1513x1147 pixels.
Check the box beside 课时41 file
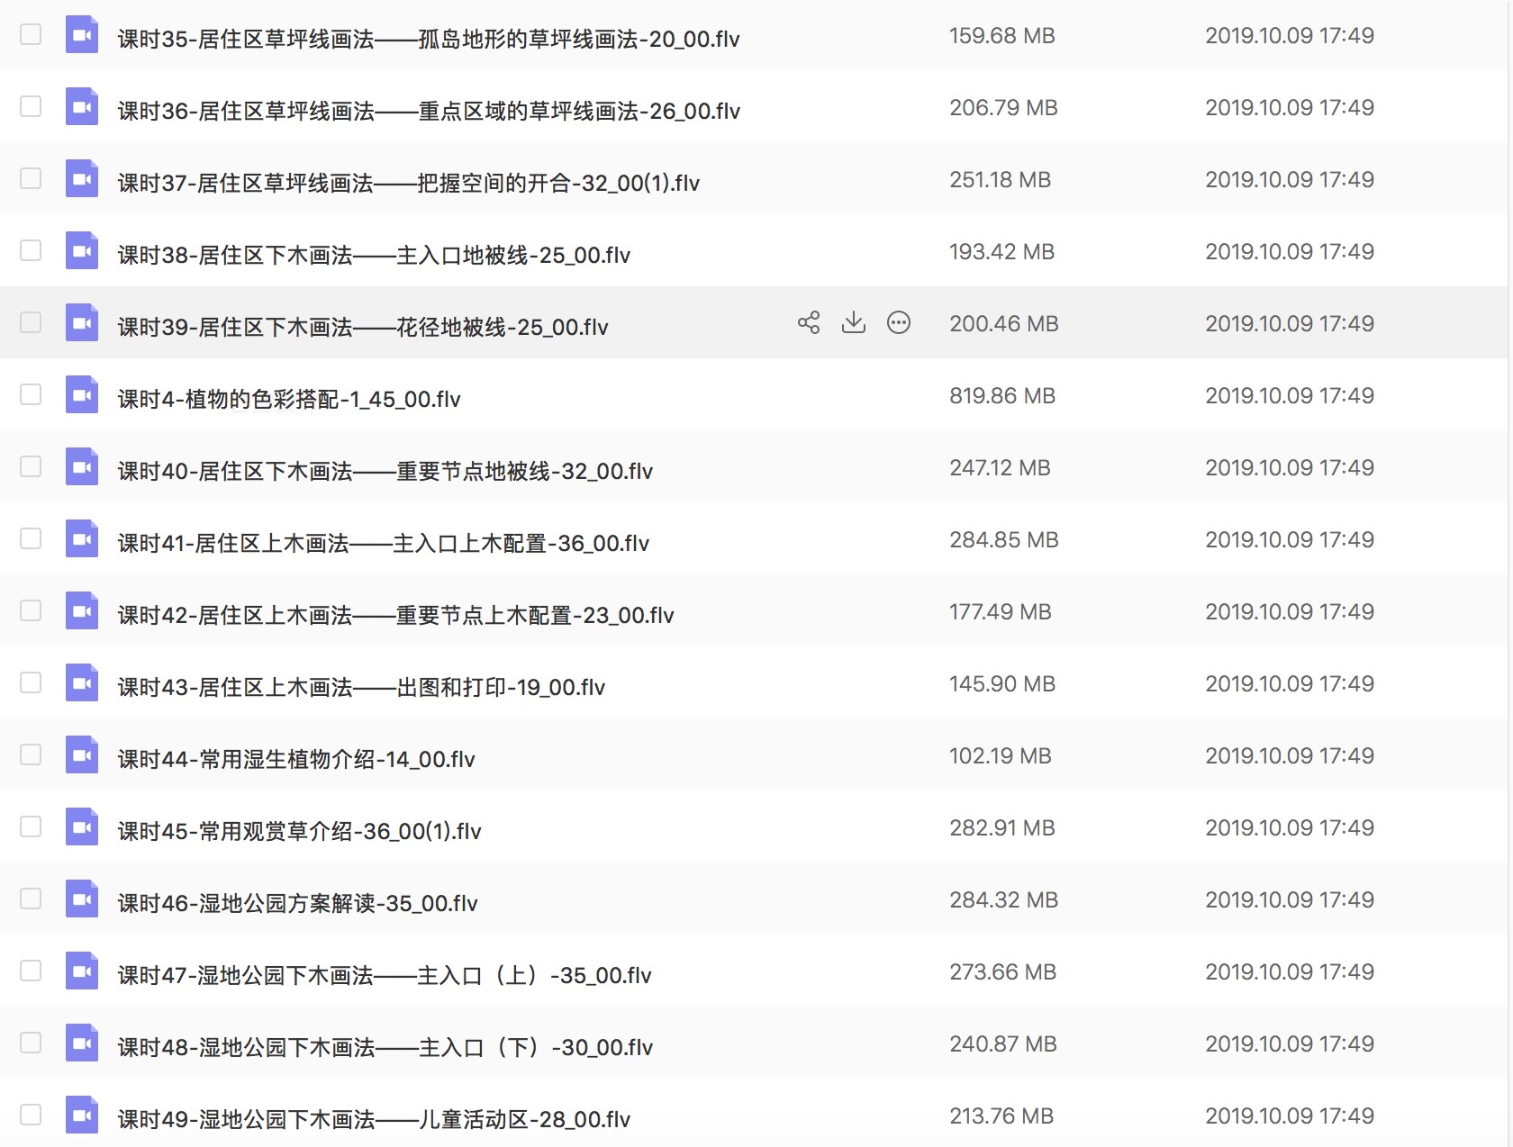tap(31, 538)
